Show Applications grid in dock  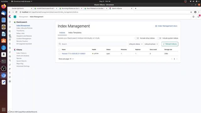pyautogui.click(x=3, y=110)
